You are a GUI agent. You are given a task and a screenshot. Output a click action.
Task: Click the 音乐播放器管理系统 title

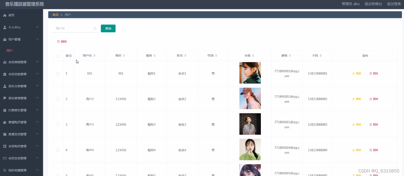pyautogui.click(x=24, y=4)
